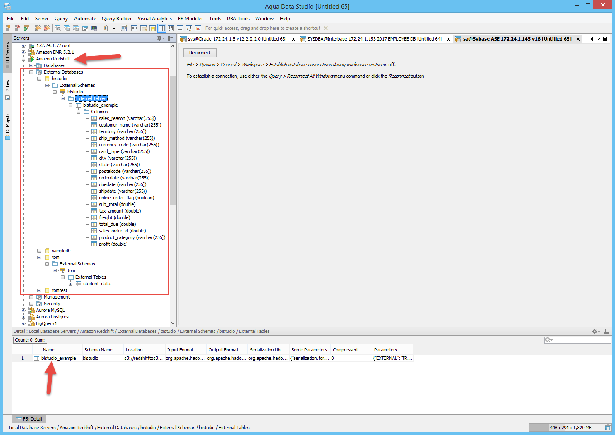Click the Servers panel dock/collapse icon
The image size is (615, 435).
coord(171,38)
